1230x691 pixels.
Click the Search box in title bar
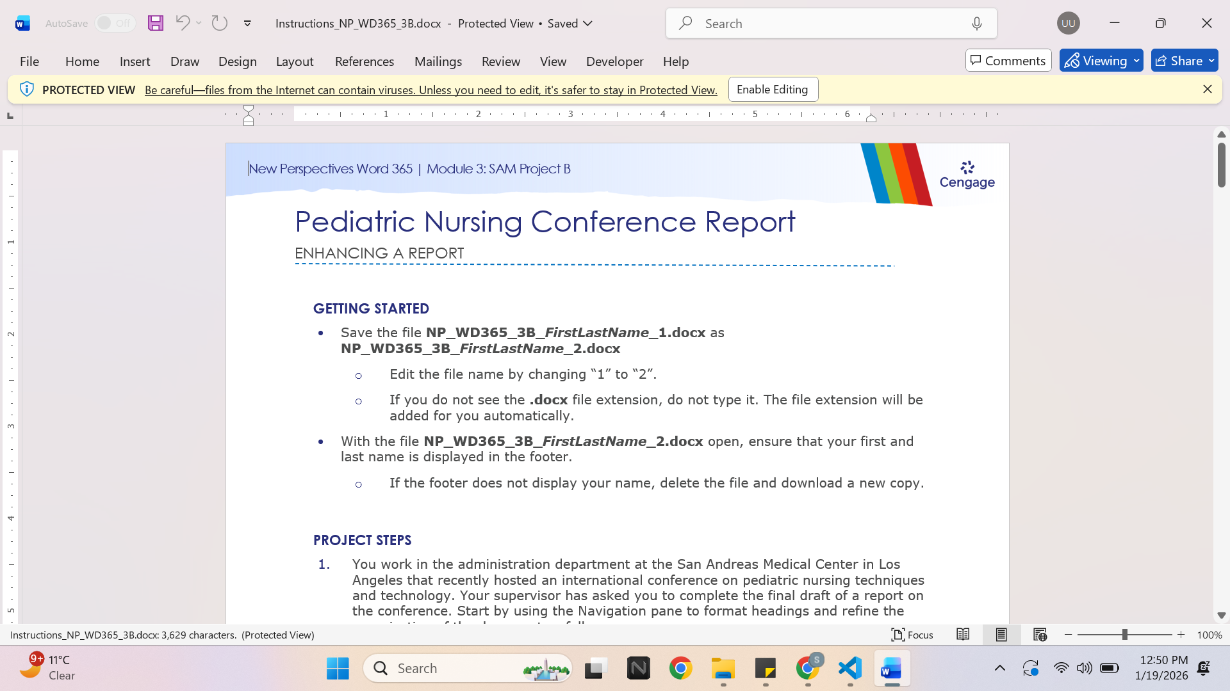[831, 24]
